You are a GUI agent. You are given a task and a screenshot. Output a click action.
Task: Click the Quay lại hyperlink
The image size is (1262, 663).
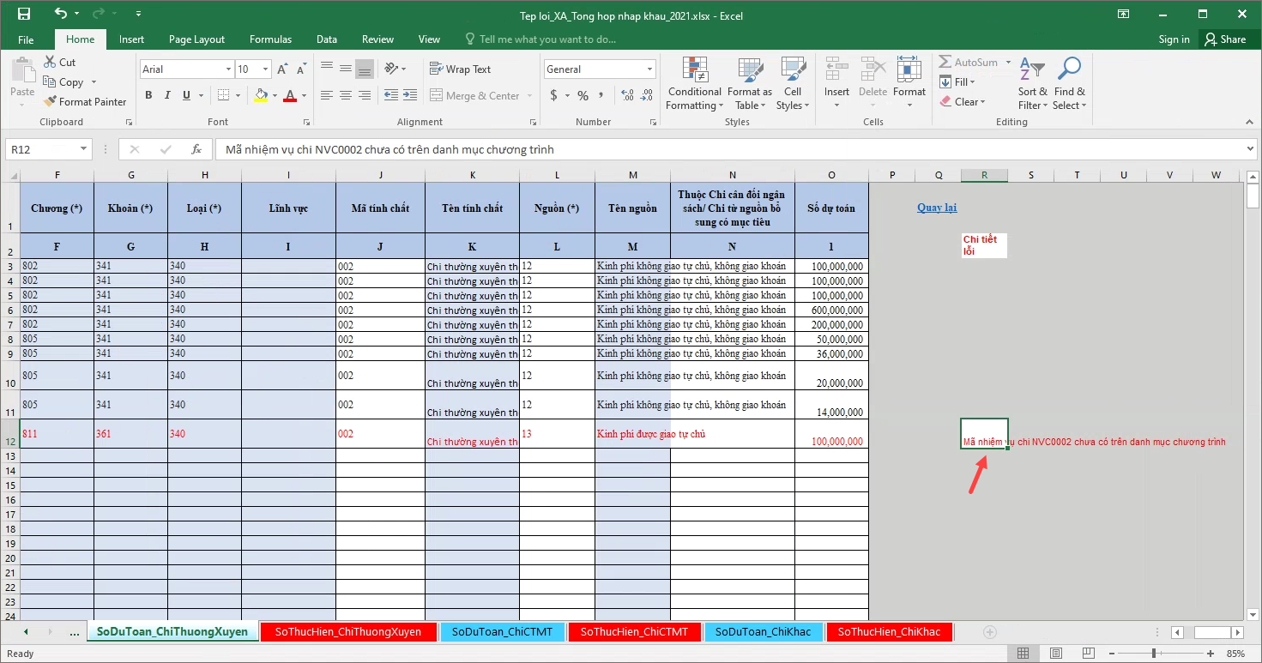936,208
